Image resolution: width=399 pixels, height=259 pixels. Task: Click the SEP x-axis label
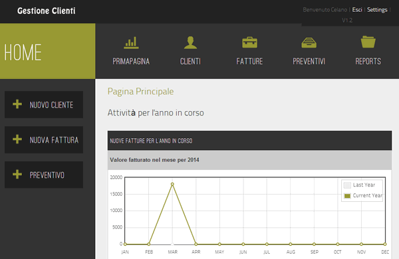pos(315,252)
